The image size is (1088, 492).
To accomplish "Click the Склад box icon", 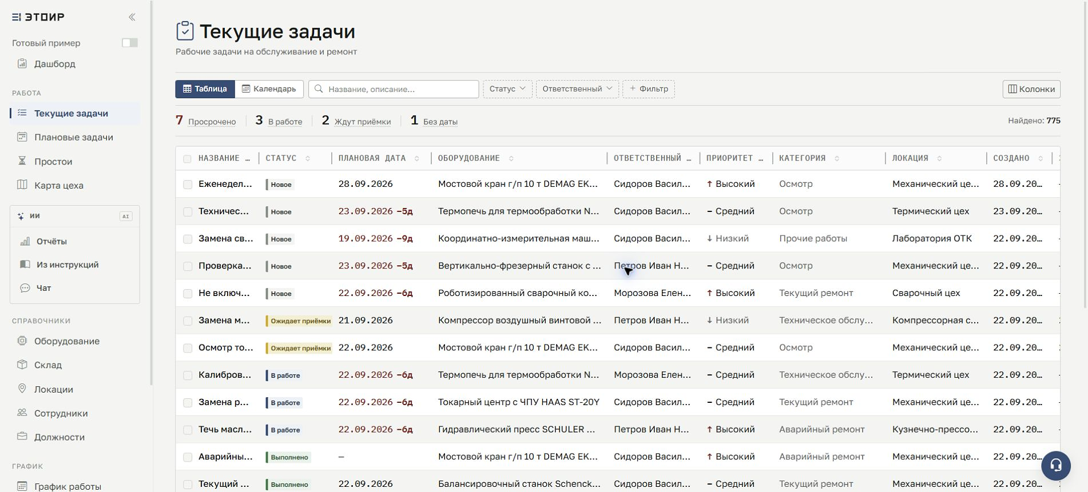I will click(x=22, y=365).
